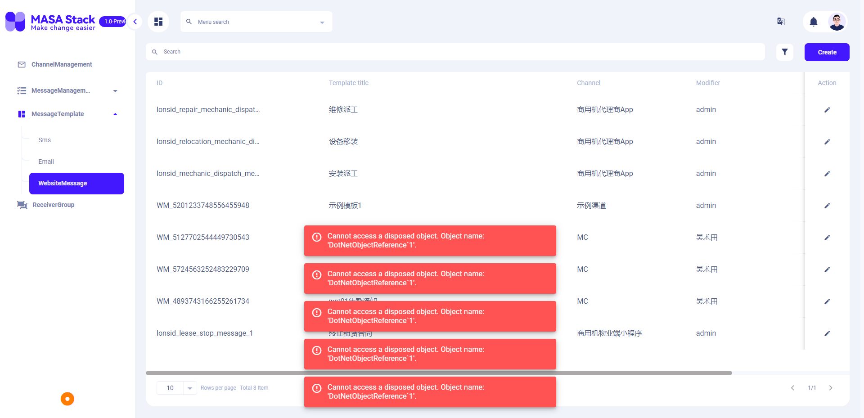Screen dimensions: 864x418
Task: Click the ID column header
Action: pyautogui.click(x=159, y=83)
